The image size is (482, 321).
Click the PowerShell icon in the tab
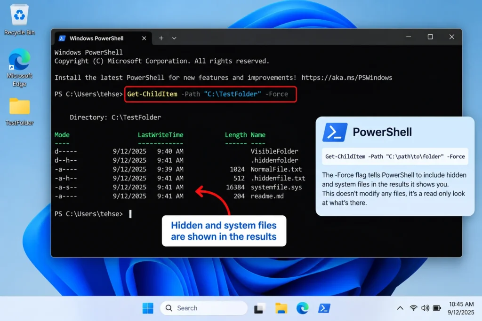(x=62, y=39)
